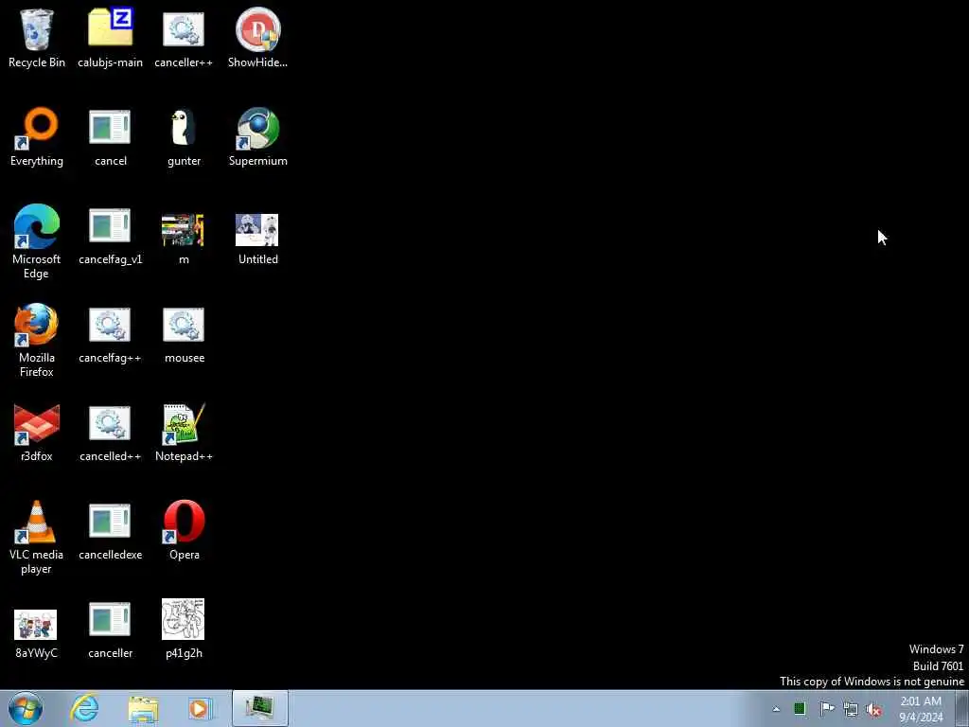Screen dimensions: 969x727
Task: Click the network tray icon
Action: (851, 709)
